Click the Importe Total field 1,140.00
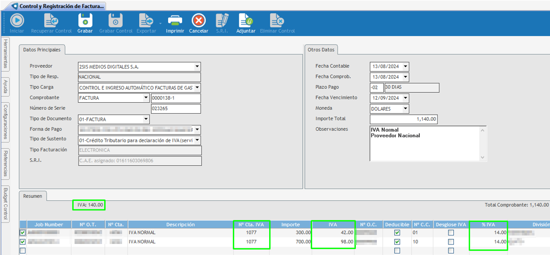 click(403, 119)
